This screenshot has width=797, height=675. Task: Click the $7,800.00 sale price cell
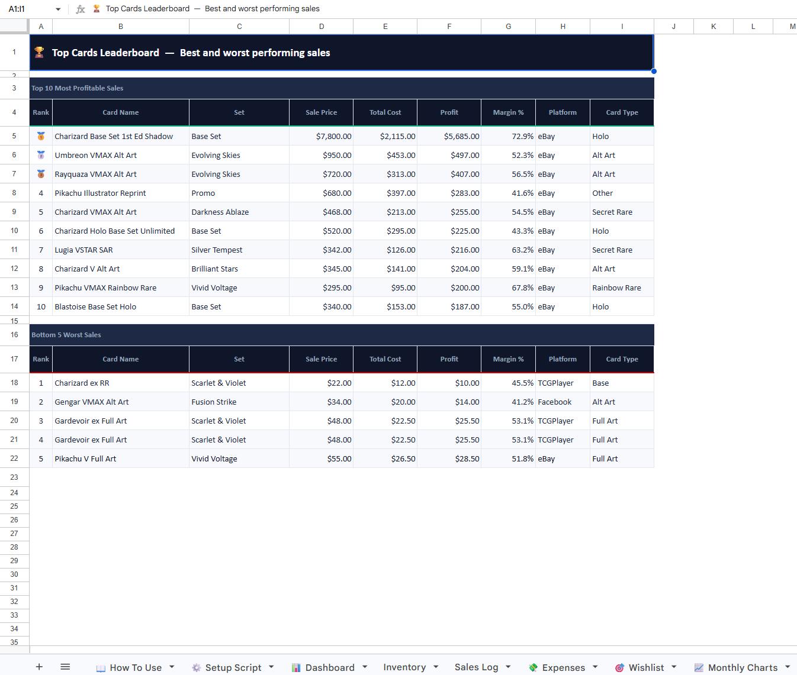(322, 136)
